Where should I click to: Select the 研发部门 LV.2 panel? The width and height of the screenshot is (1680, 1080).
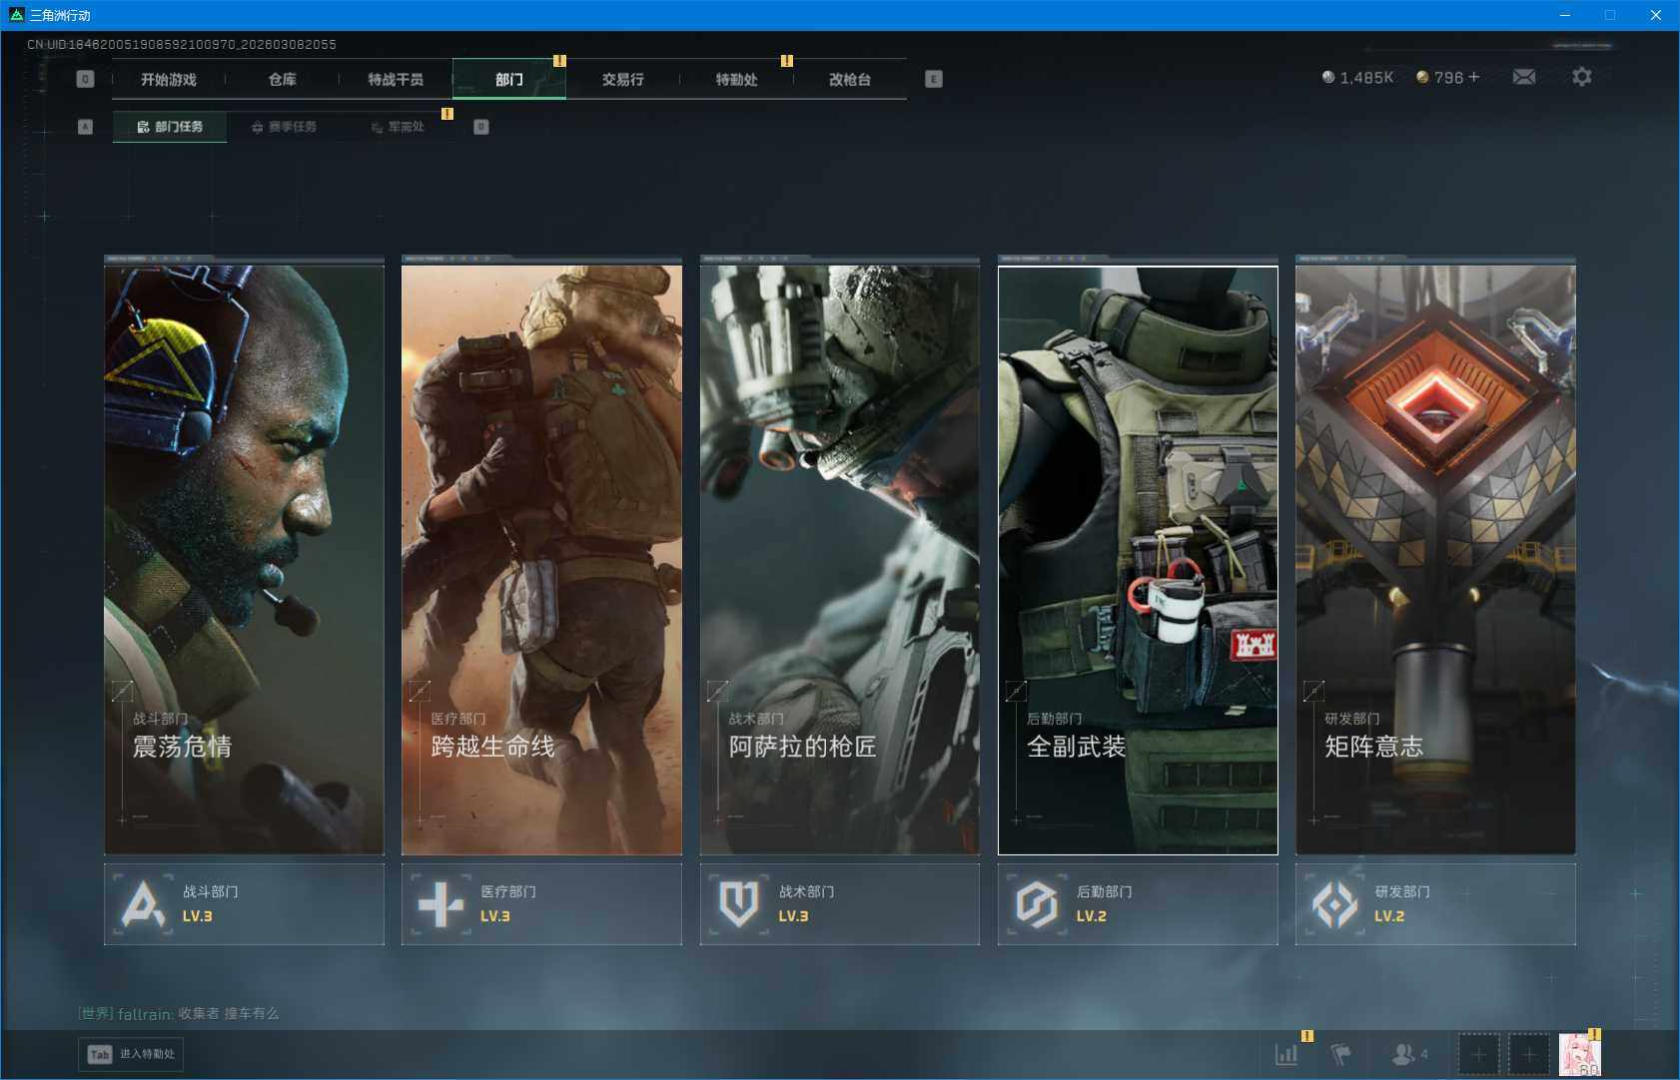click(x=1434, y=903)
